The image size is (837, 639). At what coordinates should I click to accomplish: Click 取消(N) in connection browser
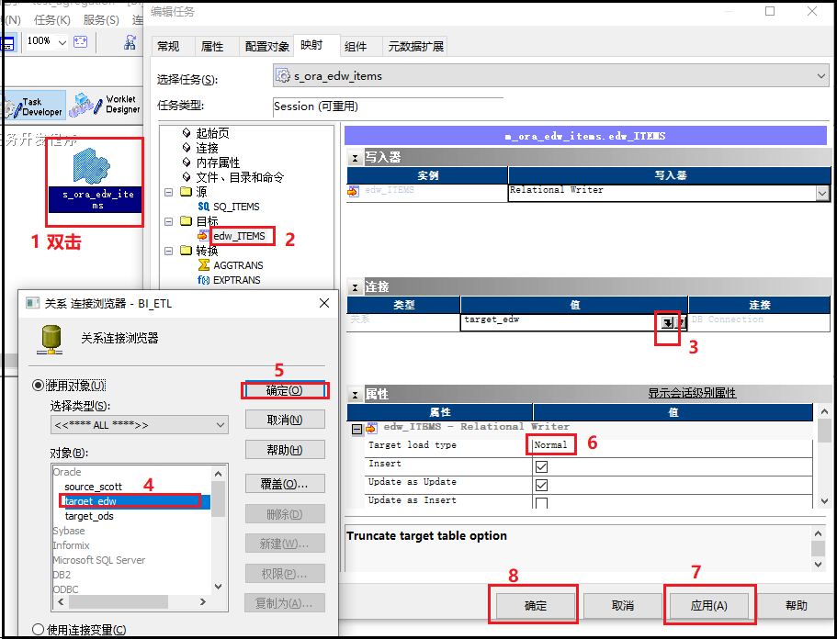285,420
